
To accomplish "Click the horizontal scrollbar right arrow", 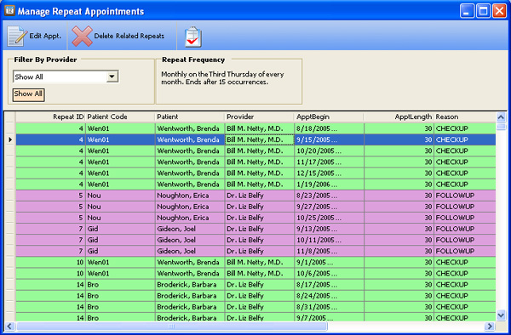I will pyautogui.click(x=490, y=326).
